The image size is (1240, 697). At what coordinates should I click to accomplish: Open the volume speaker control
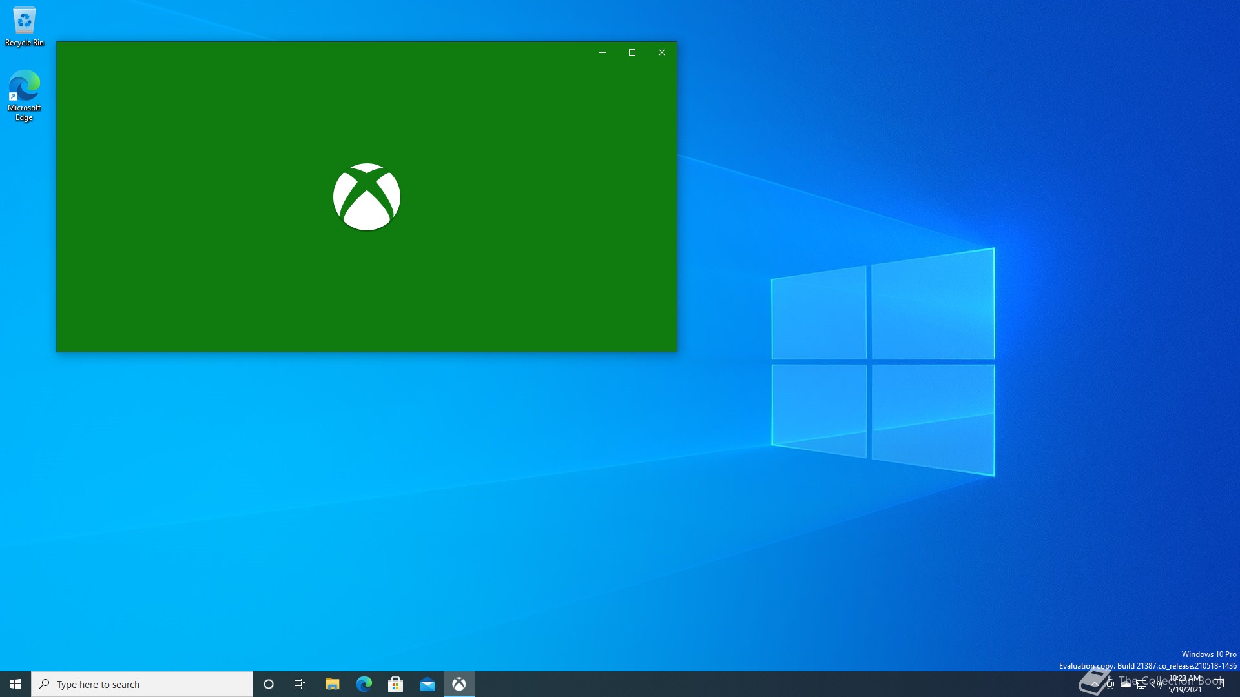(x=1157, y=684)
